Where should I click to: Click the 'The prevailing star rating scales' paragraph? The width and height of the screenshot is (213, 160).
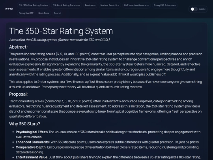[106, 64]
